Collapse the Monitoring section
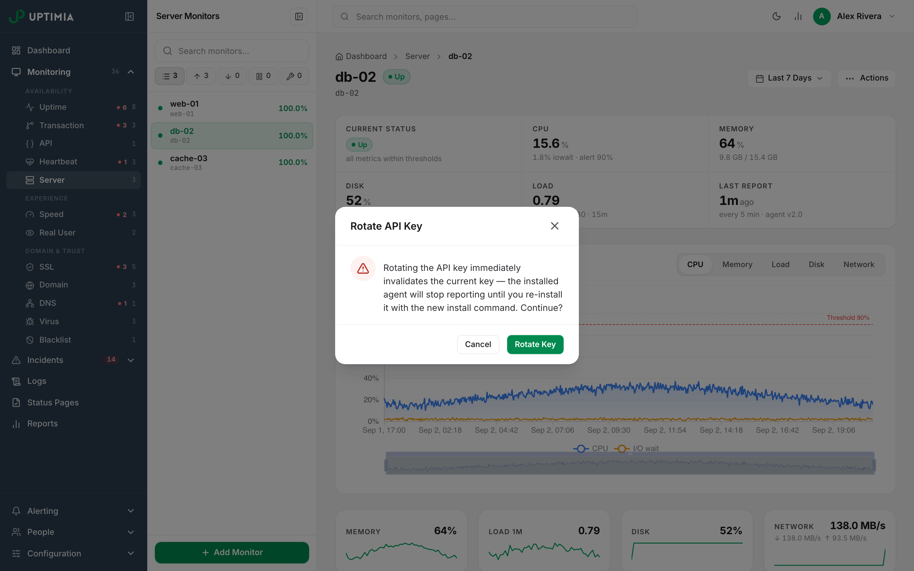 pyautogui.click(x=131, y=72)
